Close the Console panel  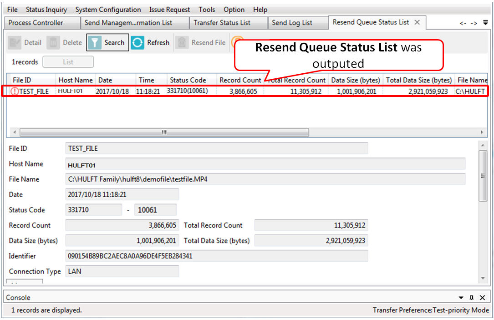coord(482,298)
